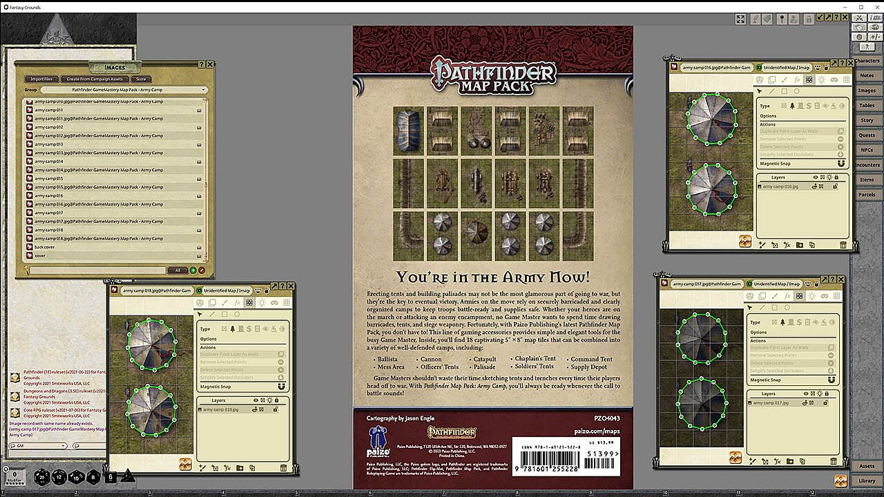Click the red edit-list icon in Images window
This screenshot has width=884, height=497.
pos(202,271)
